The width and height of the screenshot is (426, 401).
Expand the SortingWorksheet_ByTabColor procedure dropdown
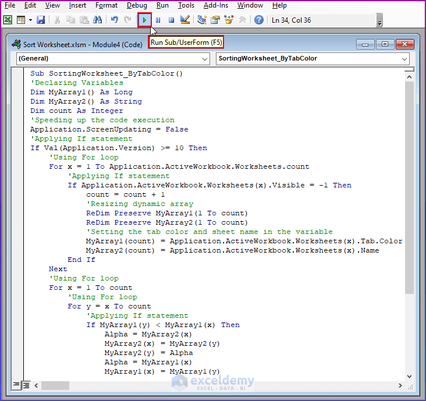coord(404,59)
